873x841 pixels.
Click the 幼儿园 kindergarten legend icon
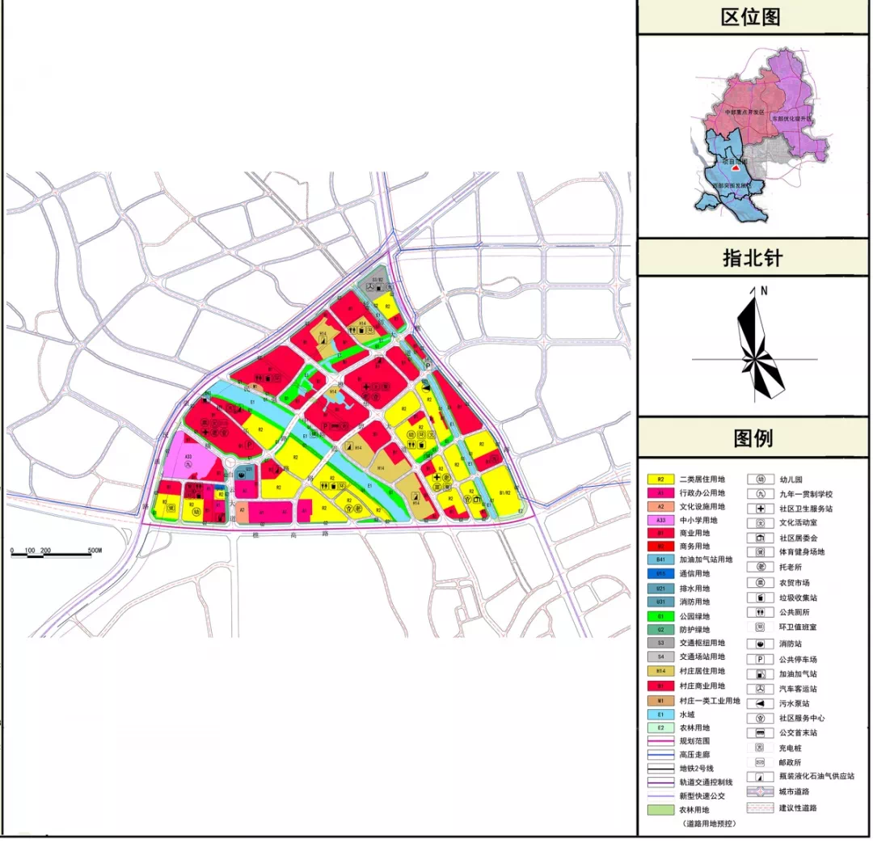pos(761,480)
